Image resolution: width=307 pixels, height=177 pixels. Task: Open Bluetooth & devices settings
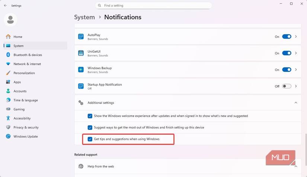(28, 55)
